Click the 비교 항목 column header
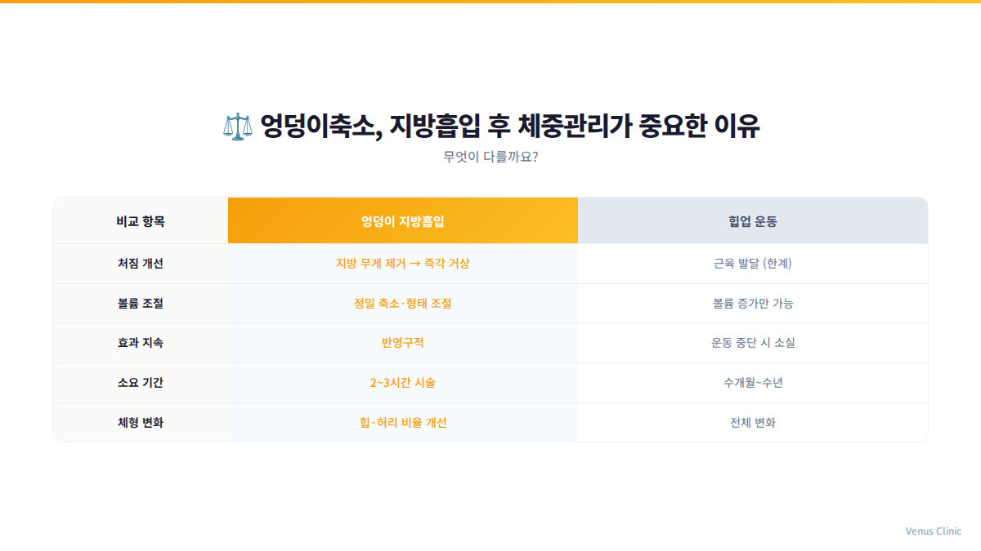Image resolution: width=981 pixels, height=551 pixels. (x=141, y=220)
